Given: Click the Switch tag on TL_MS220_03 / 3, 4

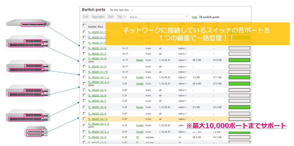Looking at the screenshot, I should pyautogui.click(x=140, y=132).
